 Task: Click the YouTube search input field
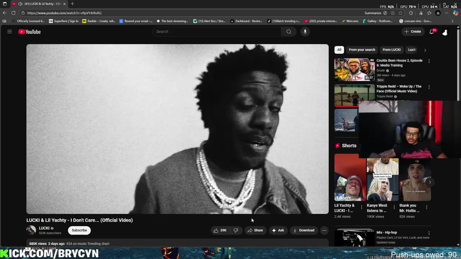click(x=217, y=32)
